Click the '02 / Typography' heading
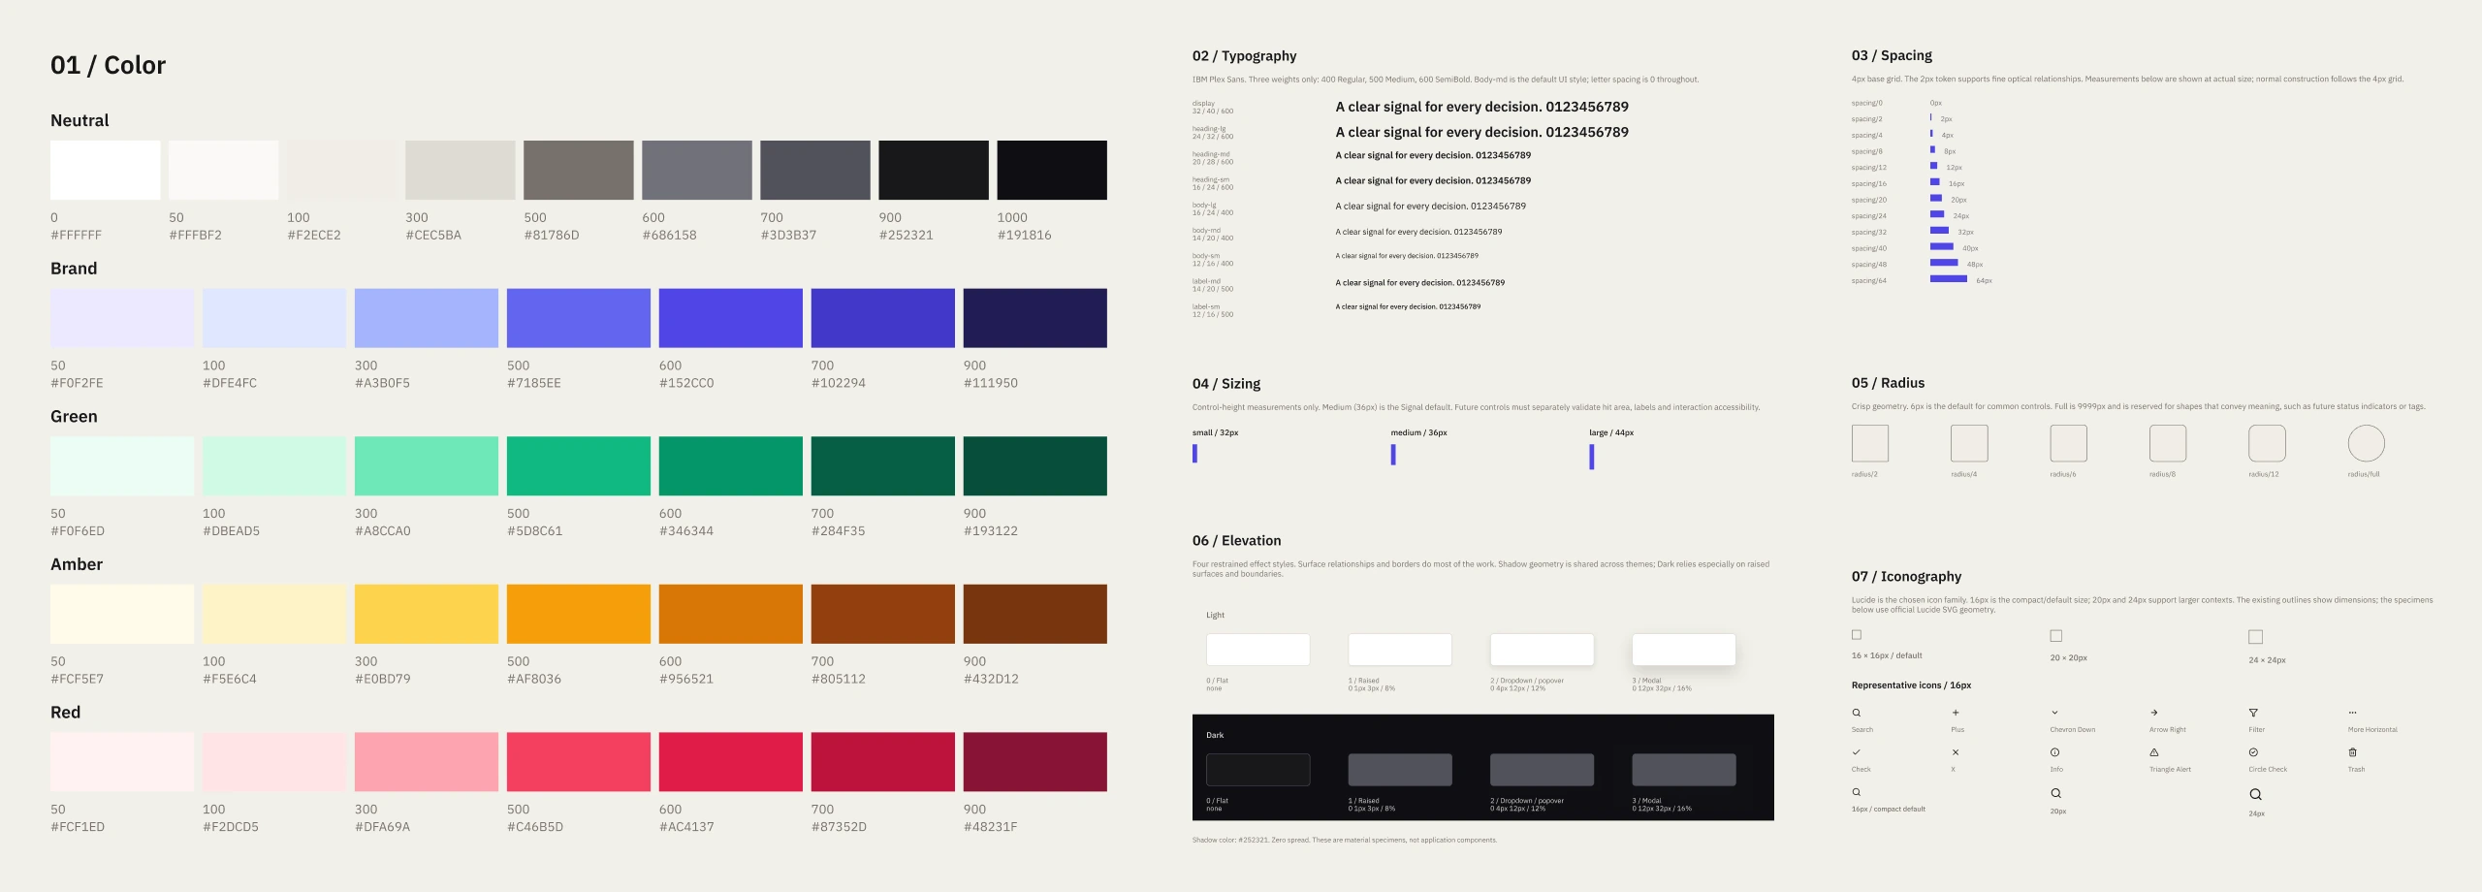Screen dimensions: 2482x892 (x=1244, y=56)
